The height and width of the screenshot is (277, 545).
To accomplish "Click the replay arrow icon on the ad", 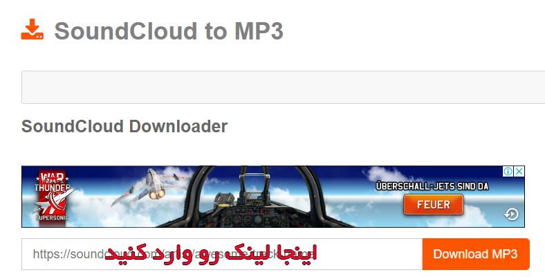I will (511, 214).
